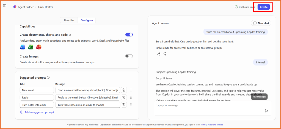Click the Reply title field
Image resolution: width=281 pixels, height=129 pixels.
pyautogui.click(x=37, y=98)
